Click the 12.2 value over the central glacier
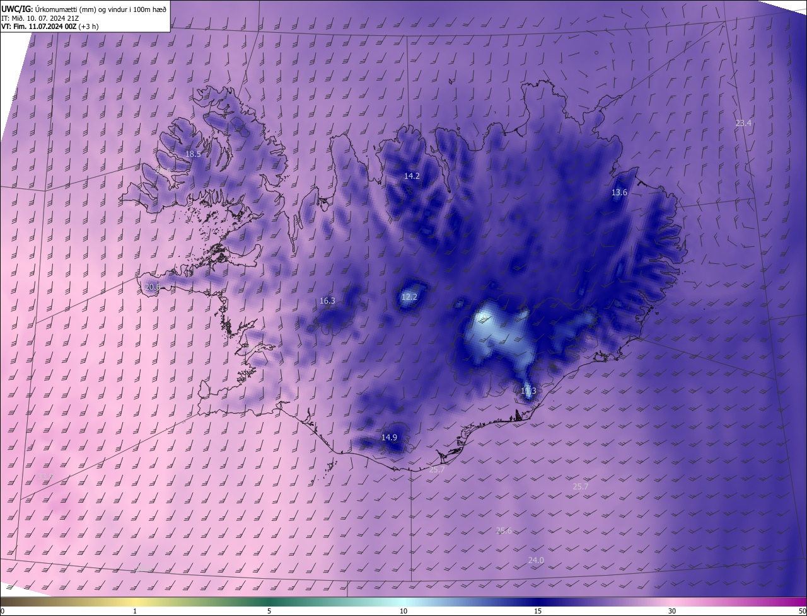This screenshot has height=616, width=807. point(409,297)
